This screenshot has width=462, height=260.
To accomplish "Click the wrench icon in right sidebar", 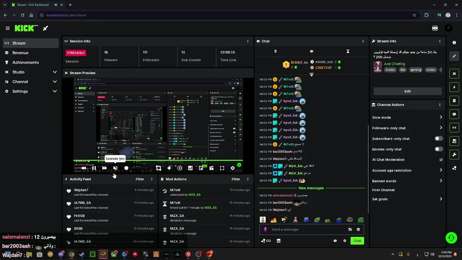I will 454,155.
